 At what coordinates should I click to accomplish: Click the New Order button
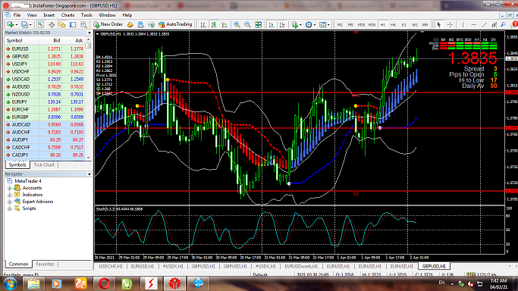(108, 24)
